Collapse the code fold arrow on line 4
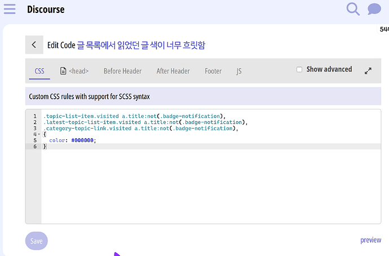 pos(39,134)
